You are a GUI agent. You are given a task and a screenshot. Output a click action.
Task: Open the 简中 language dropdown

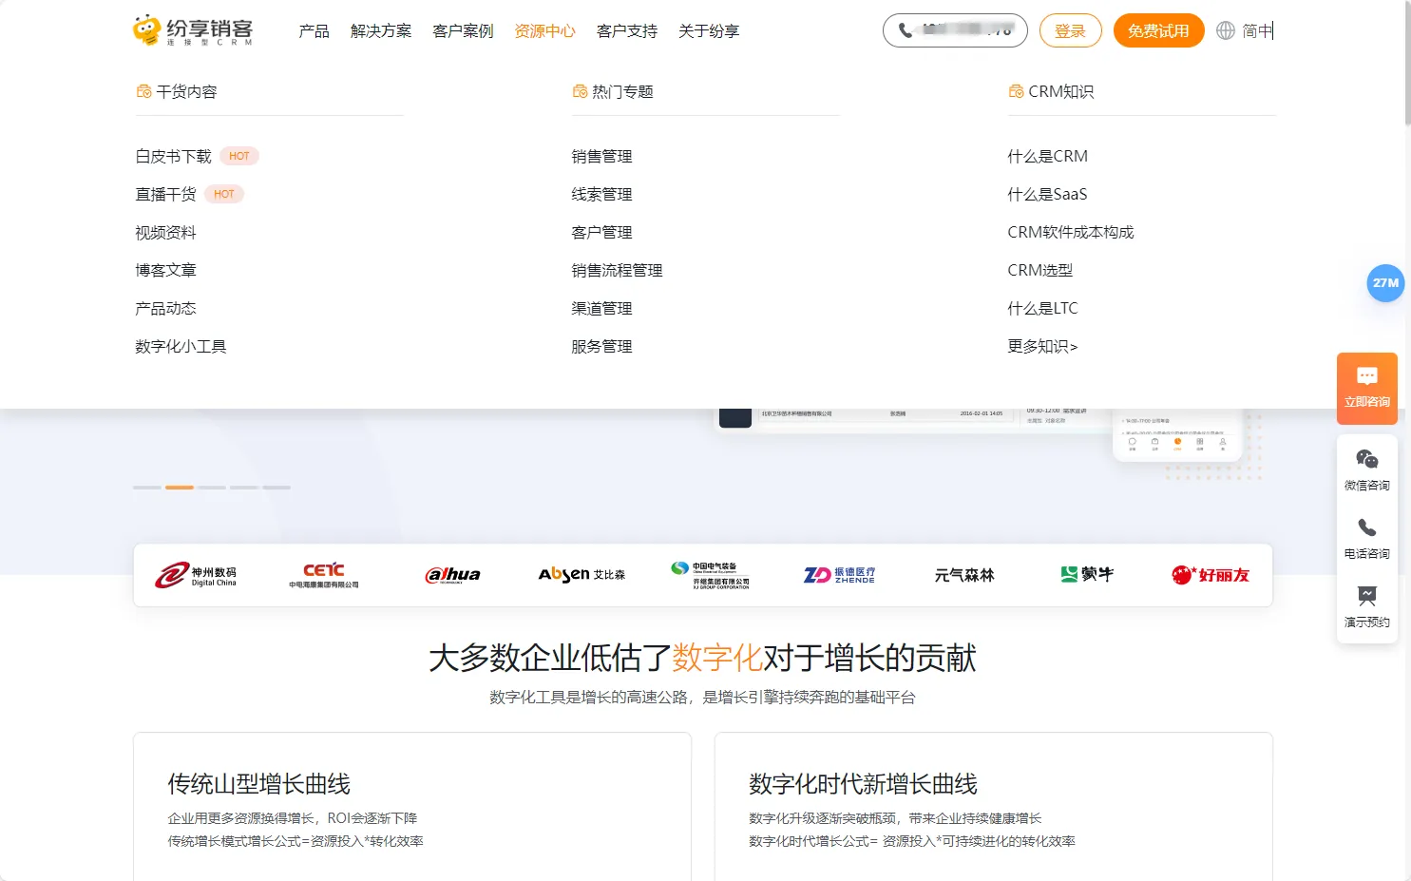click(1258, 30)
